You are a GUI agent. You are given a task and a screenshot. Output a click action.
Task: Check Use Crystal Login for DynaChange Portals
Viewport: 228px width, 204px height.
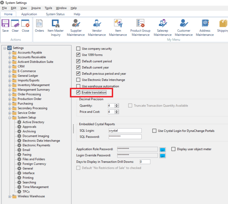click(x=154, y=131)
